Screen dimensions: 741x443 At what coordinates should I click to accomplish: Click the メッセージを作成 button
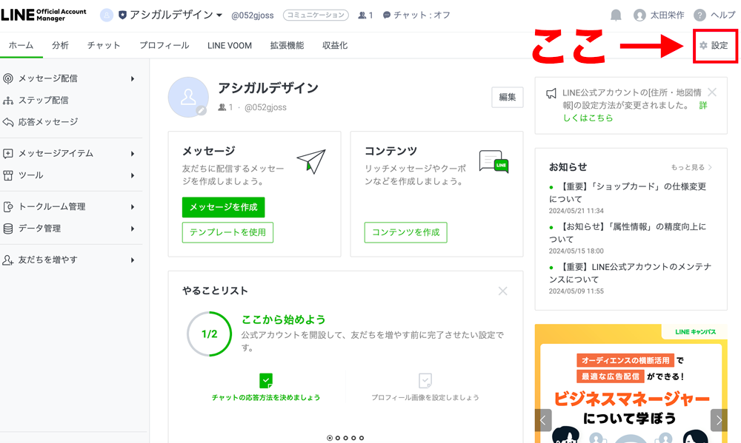tap(224, 207)
